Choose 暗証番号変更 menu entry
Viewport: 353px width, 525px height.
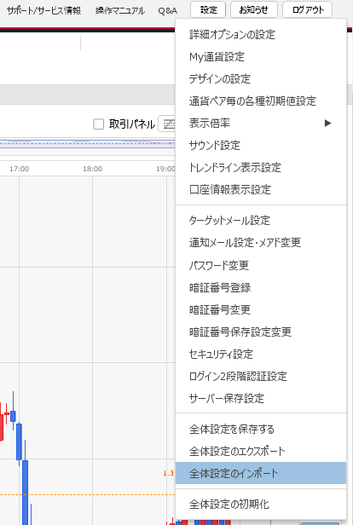[x=261, y=309]
